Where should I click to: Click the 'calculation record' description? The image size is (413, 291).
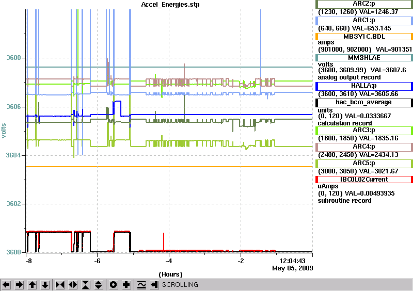(x=344, y=123)
